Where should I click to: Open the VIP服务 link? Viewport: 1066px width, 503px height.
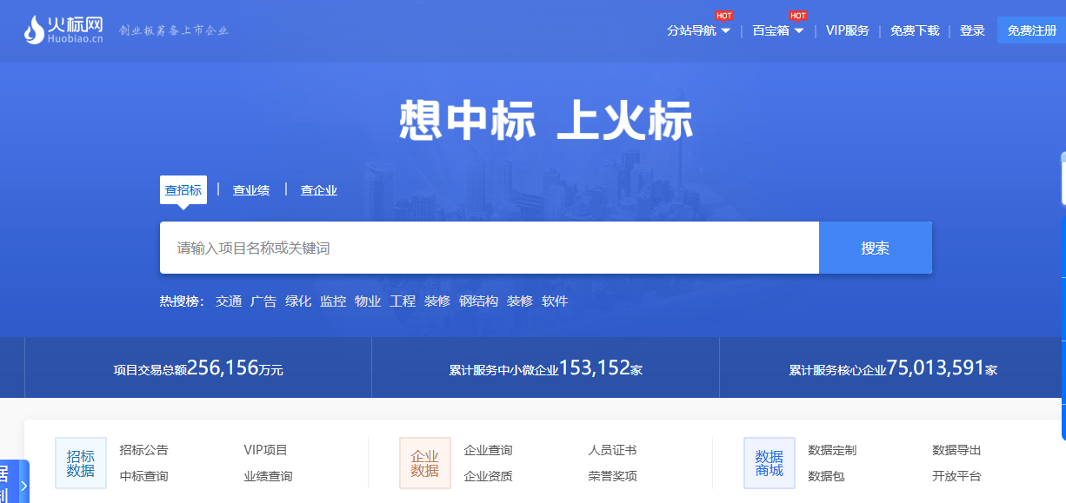(847, 30)
